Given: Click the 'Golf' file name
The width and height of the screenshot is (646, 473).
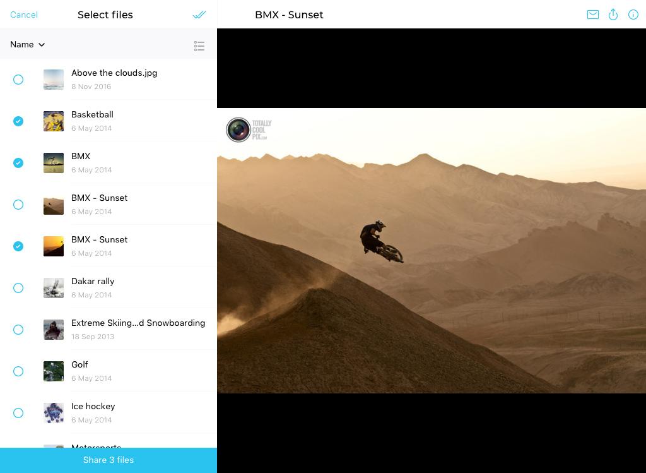Looking at the screenshot, I should (x=79, y=364).
